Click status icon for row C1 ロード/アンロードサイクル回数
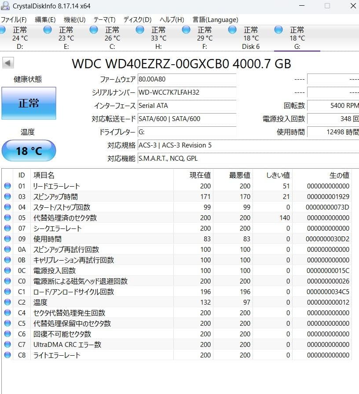The height and width of the screenshot is (394, 359). [7, 291]
